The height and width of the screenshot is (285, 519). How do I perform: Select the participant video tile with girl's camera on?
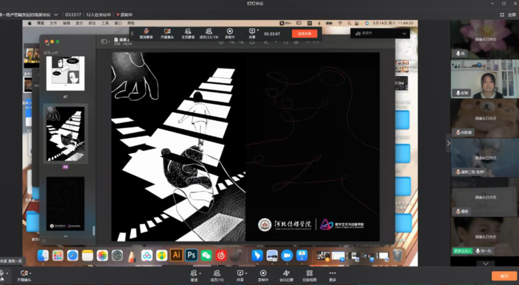485,79
